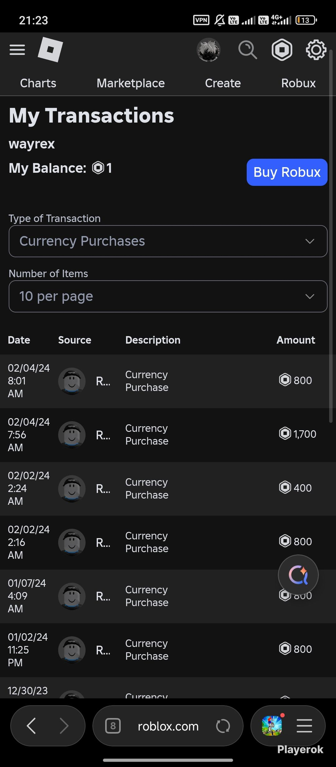The image size is (336, 767).
Task: Tap the floating AI search assistant bubble
Action: (298, 575)
